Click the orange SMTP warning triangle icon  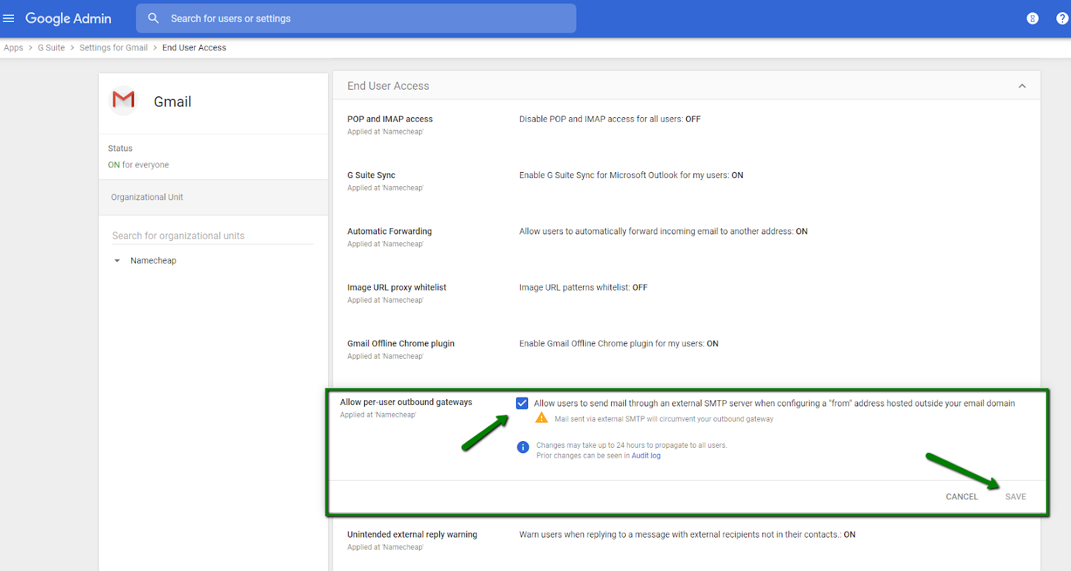[542, 418]
